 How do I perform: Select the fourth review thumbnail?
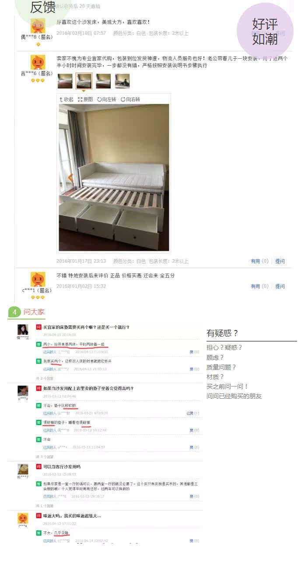[122, 81]
